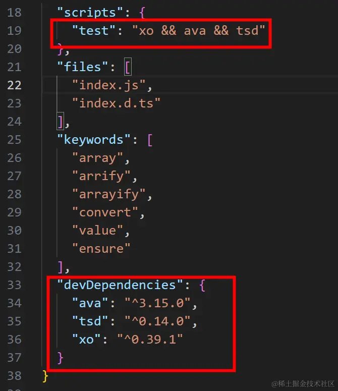Viewport: 338px width, 391px height.
Task: Click the "arrayify" keyword string
Action: tap(108, 194)
